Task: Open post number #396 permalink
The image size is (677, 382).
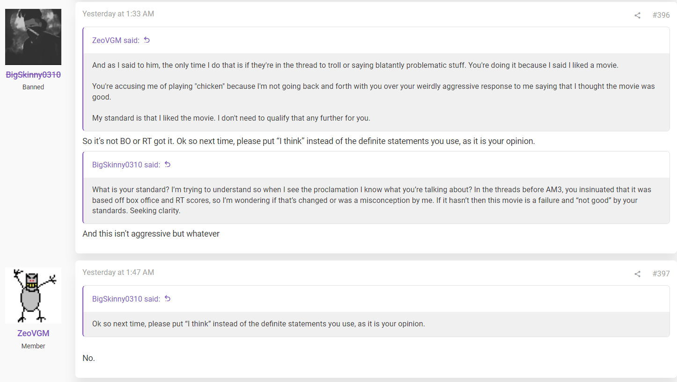Action: 661,15
